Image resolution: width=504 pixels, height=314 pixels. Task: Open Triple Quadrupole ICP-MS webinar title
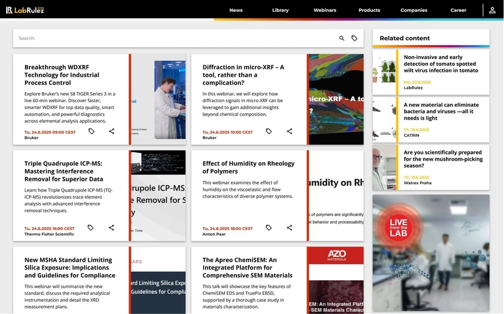64,171
